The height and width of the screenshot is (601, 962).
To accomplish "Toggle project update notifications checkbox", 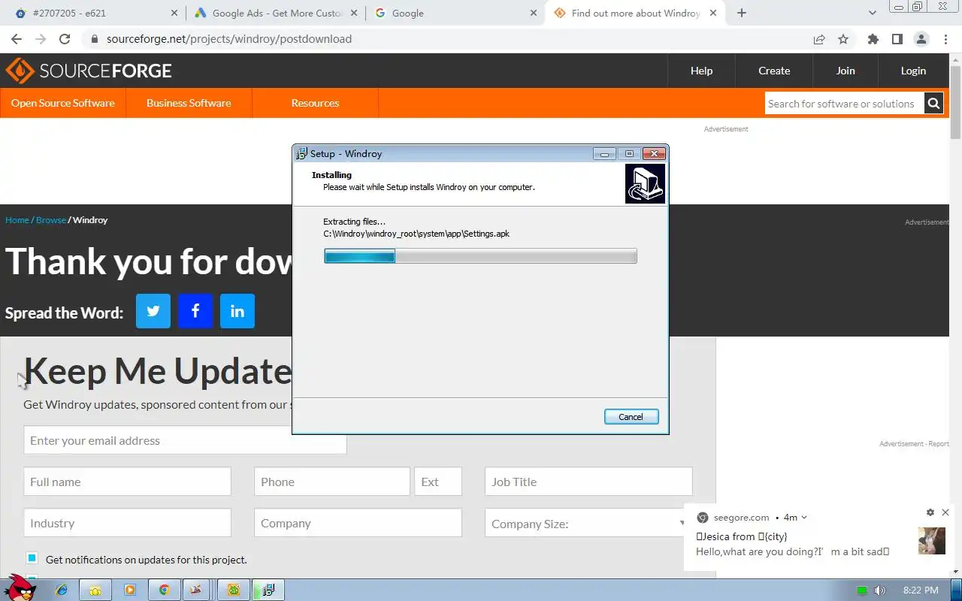I will click(x=32, y=557).
